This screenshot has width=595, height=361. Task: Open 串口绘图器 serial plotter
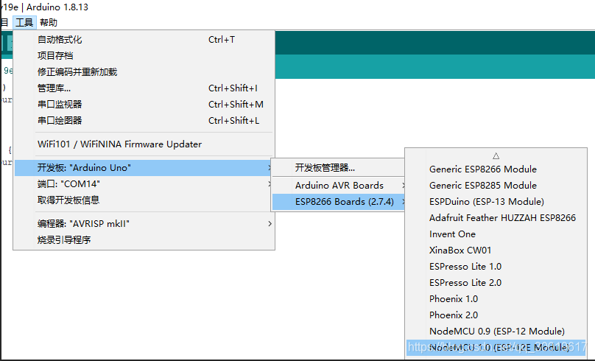[x=144, y=120]
